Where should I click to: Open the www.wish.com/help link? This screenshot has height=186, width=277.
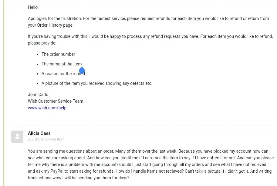coord(47,108)
